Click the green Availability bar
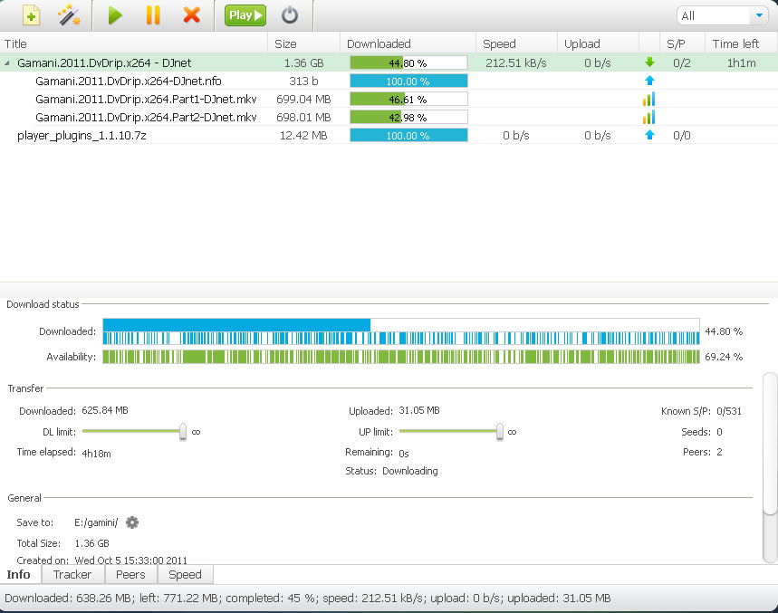Screen dimensions: 778x613 401,357
